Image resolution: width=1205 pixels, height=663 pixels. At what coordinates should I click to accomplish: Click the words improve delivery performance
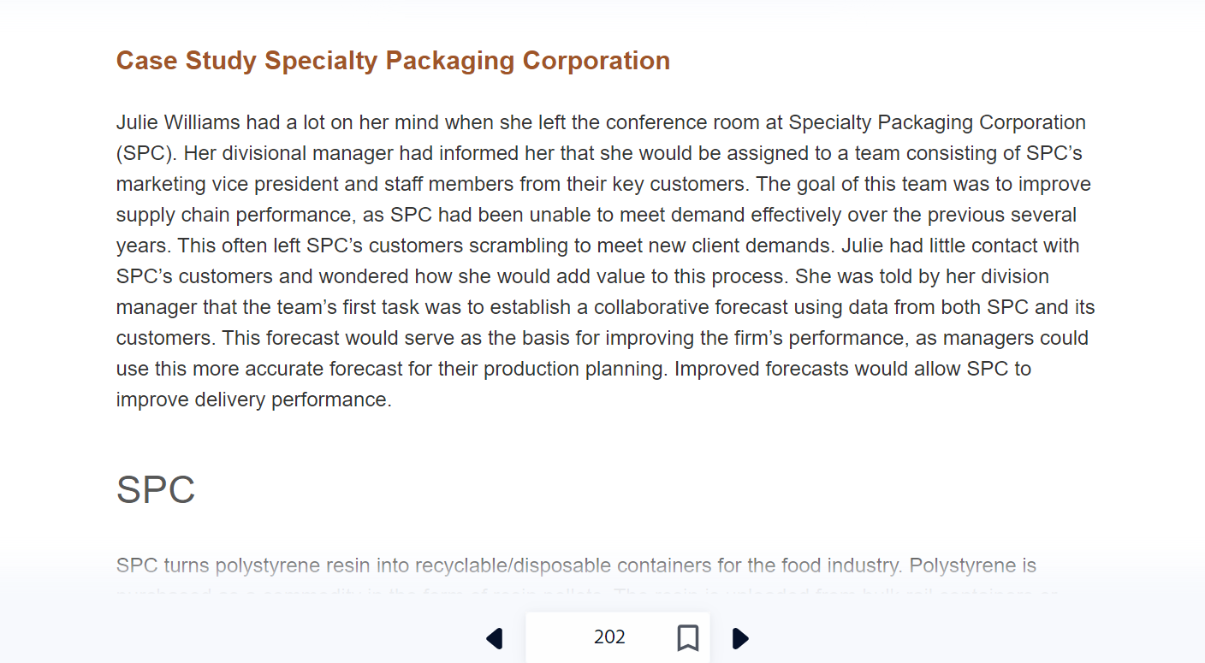click(x=253, y=400)
